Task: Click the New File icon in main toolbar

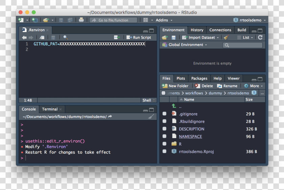Action: (x=21, y=20)
